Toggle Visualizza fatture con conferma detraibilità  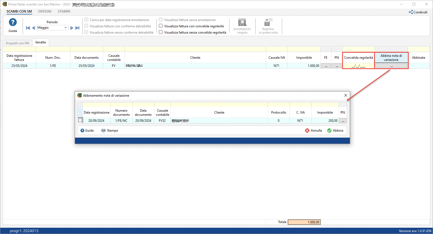[86, 26]
